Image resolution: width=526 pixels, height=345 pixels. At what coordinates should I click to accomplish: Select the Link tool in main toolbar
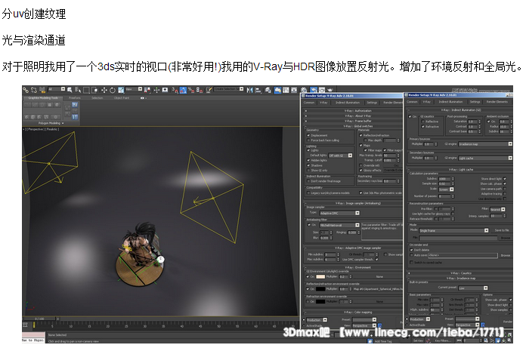[x=26, y=90]
